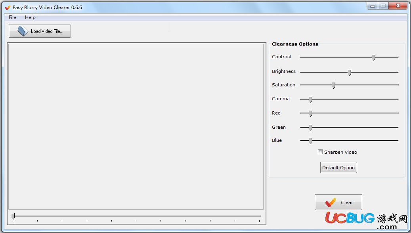Viewport: 411px width, 233px height.
Task: Close the Easy Blurry Video Clearer window
Action: 398,6
